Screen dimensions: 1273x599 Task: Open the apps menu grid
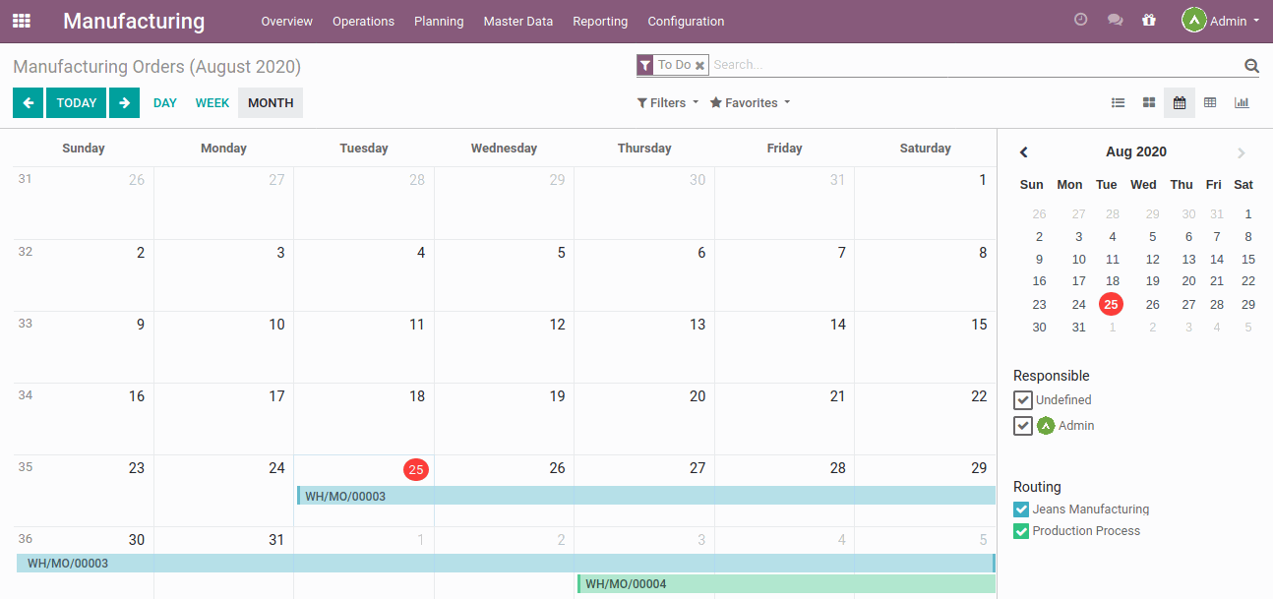(x=21, y=21)
